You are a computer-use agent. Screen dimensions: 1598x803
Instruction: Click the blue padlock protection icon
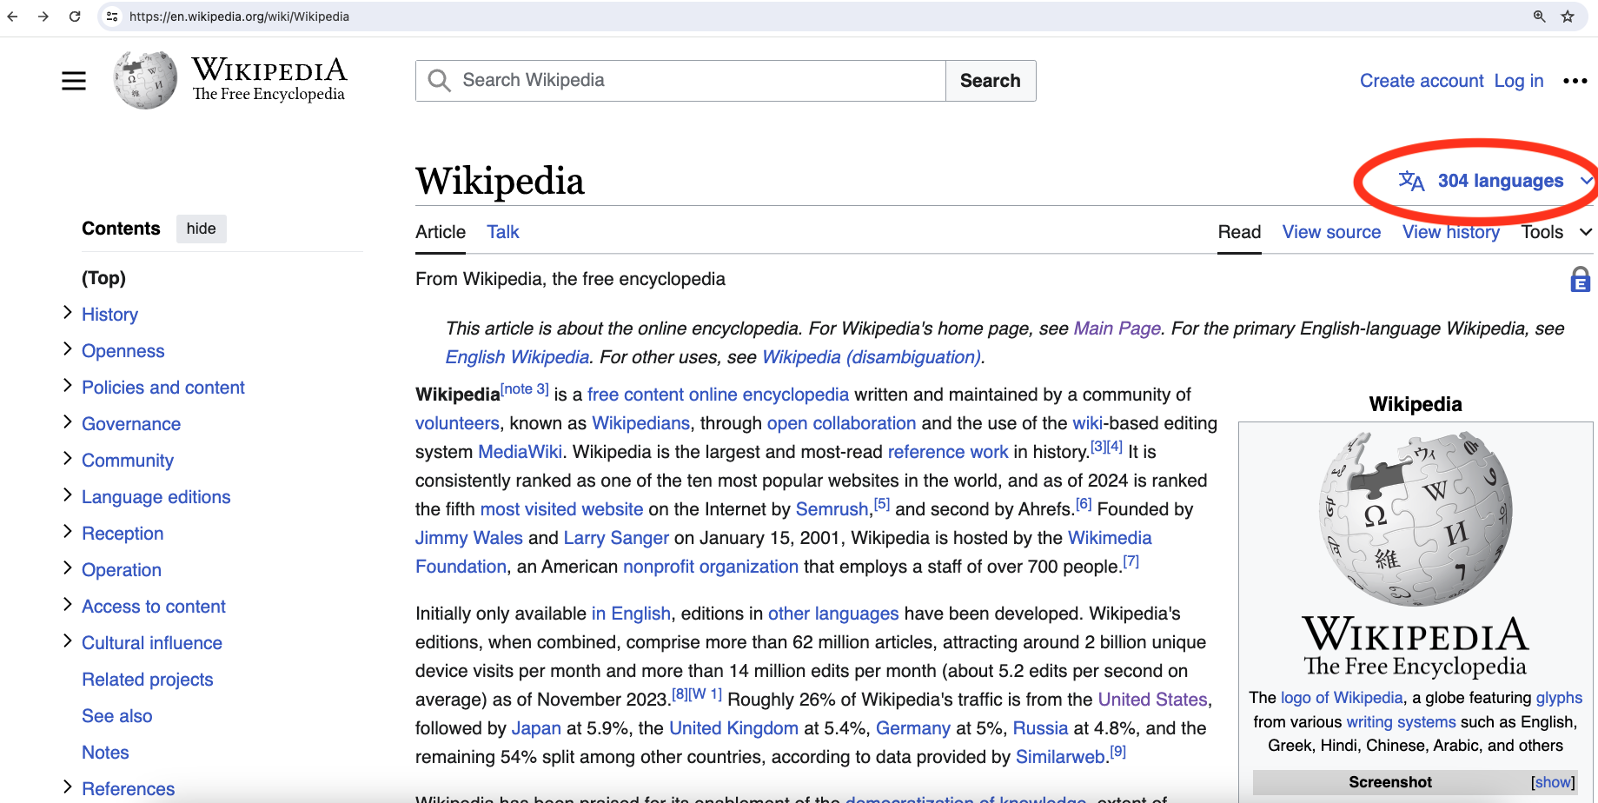pos(1580,280)
